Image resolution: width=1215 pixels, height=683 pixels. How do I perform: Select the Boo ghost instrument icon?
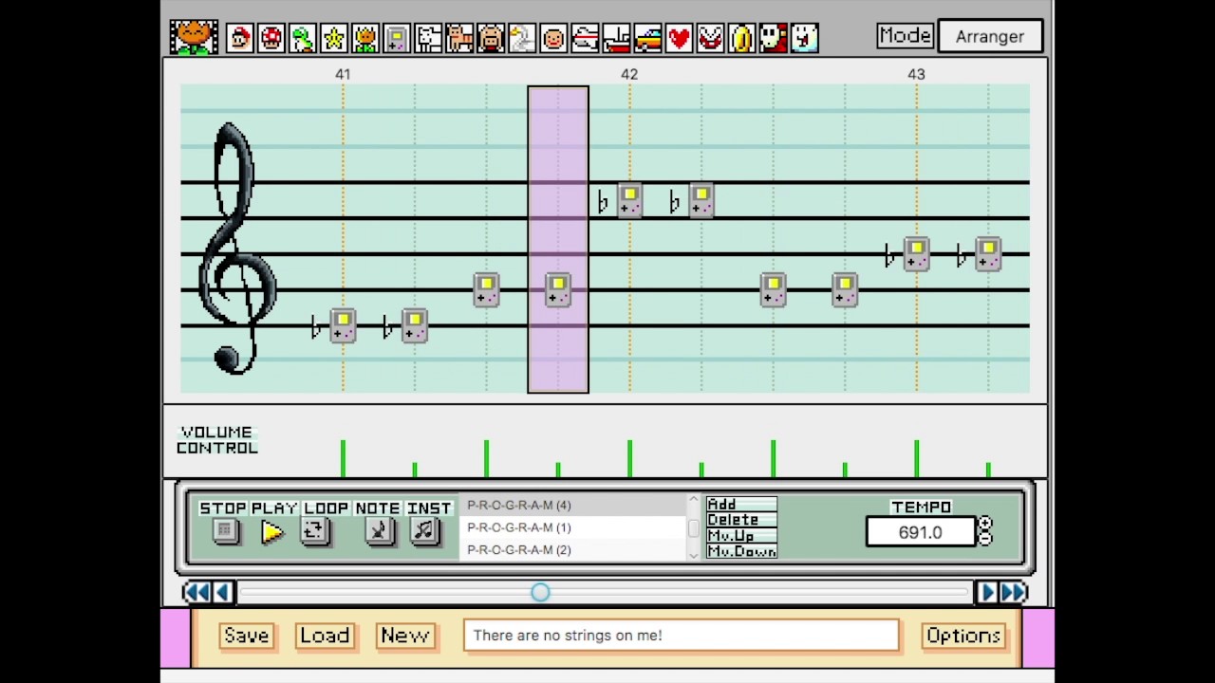(804, 38)
